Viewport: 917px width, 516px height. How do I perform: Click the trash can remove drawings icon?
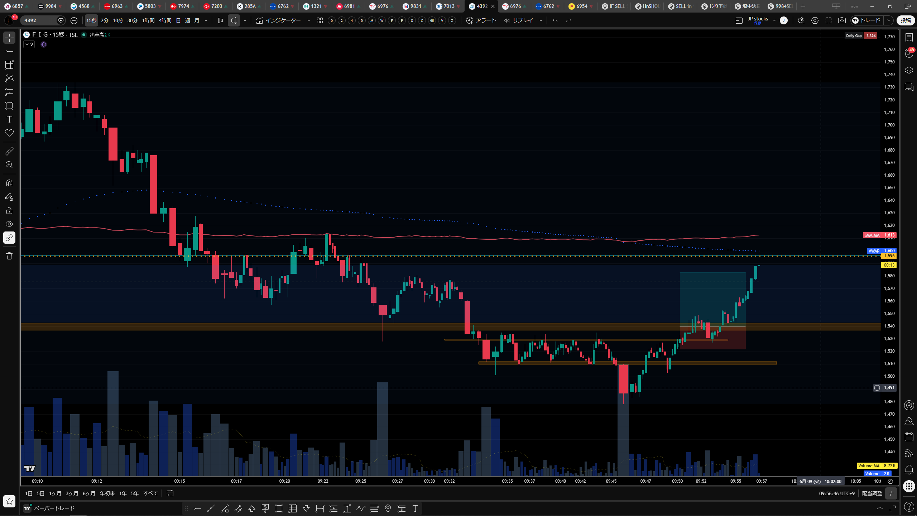tap(9, 256)
